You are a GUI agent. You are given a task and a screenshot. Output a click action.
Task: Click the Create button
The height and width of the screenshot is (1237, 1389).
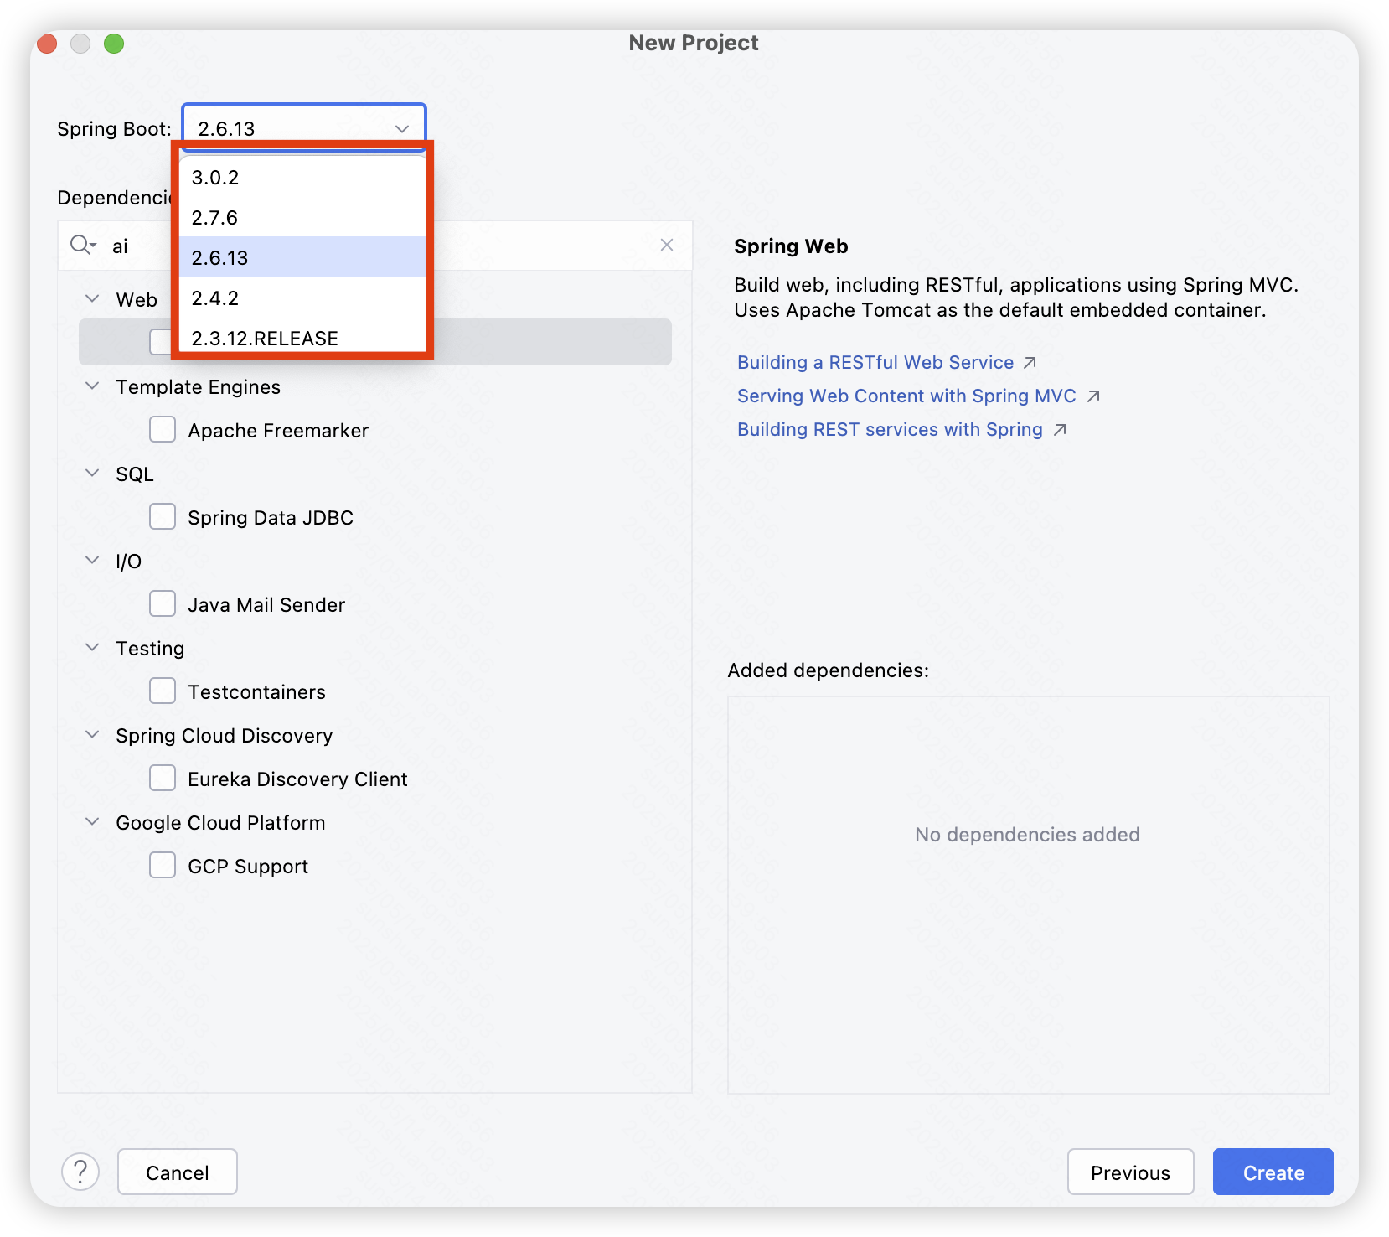point(1273,1172)
